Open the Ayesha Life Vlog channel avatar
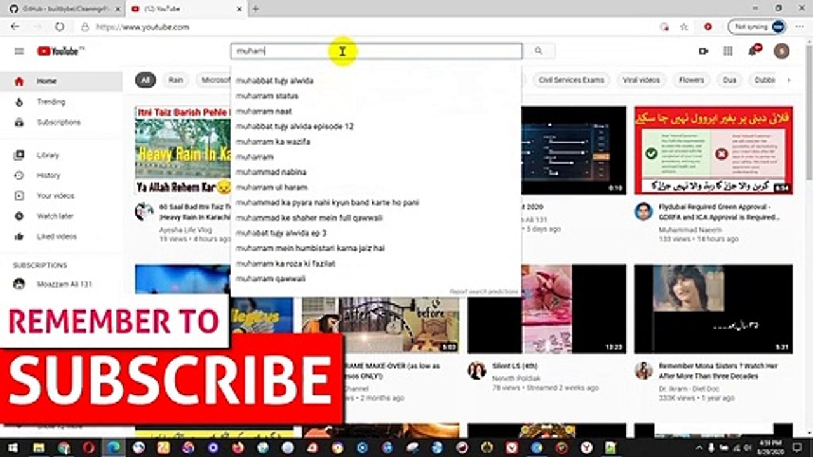This screenshot has height=457, width=813. (x=144, y=211)
